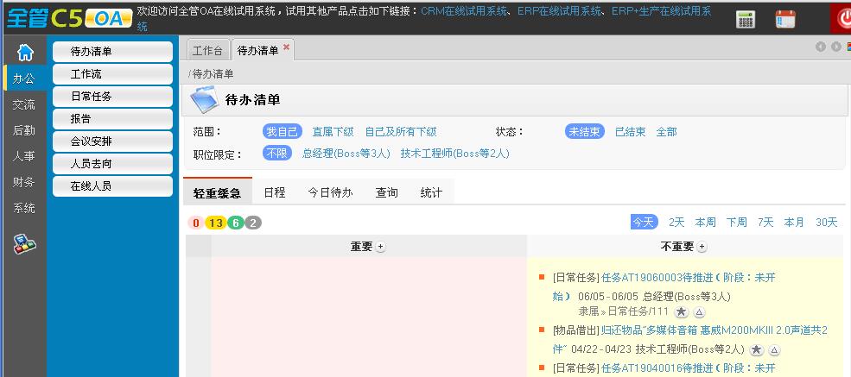Open the colorful keypad sidebar icon

(24, 244)
